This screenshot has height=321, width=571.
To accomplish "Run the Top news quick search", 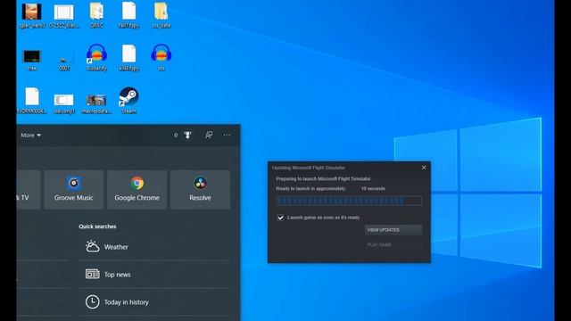I will coord(154,275).
